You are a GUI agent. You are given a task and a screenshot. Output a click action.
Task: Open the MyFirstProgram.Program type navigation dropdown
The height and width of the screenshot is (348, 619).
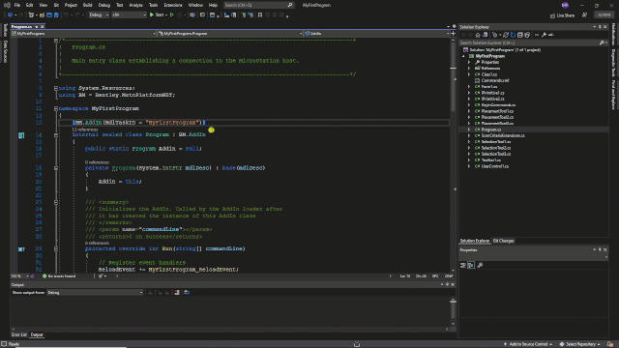(230, 34)
